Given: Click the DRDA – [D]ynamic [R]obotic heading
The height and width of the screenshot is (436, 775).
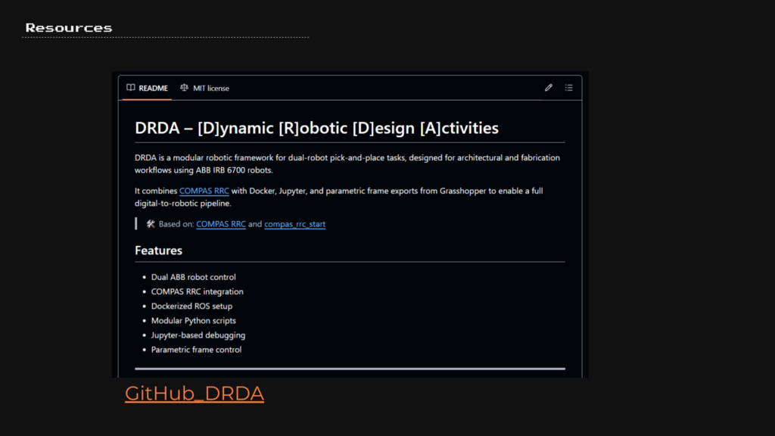Looking at the screenshot, I should click(316, 128).
